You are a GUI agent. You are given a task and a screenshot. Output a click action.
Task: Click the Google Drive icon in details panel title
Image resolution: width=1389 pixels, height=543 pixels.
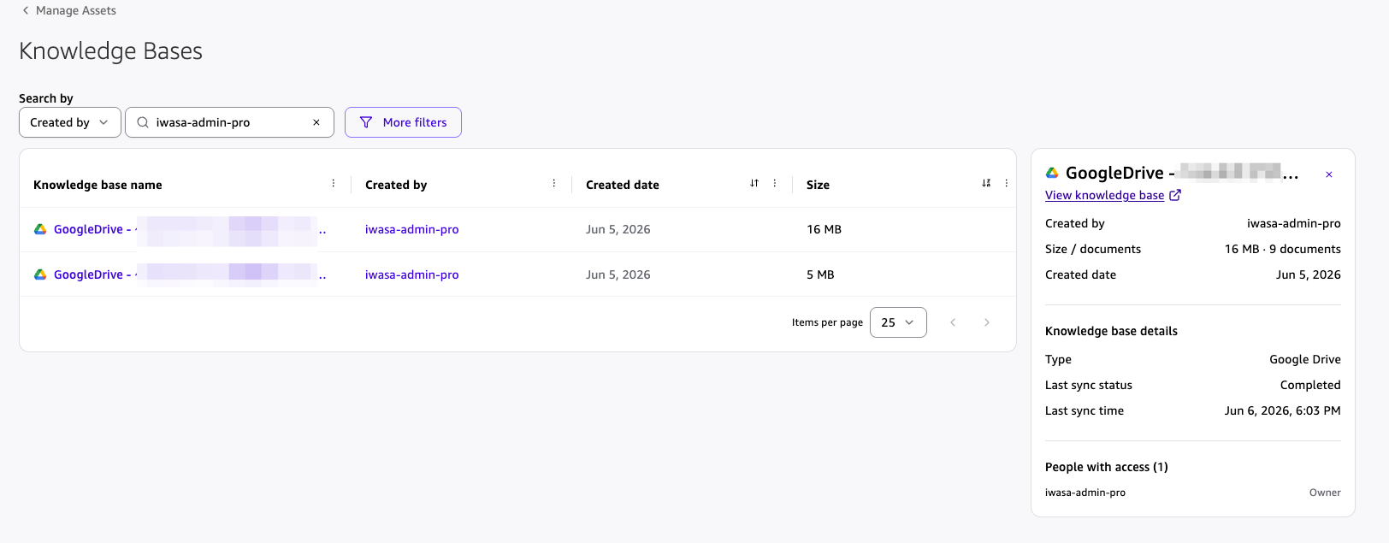tap(1052, 173)
